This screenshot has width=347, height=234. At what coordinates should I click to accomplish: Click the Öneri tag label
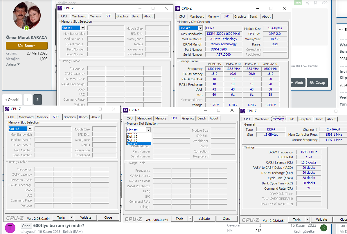click(26, 226)
